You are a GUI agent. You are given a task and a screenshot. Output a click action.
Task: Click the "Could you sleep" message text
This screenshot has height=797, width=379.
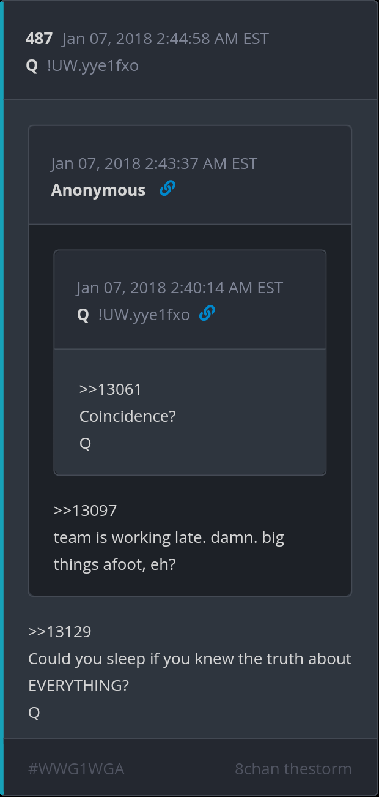pos(189,659)
